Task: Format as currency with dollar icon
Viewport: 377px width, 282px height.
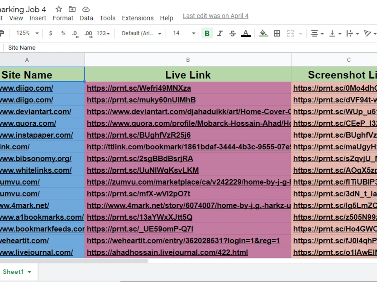Action: 51,33
